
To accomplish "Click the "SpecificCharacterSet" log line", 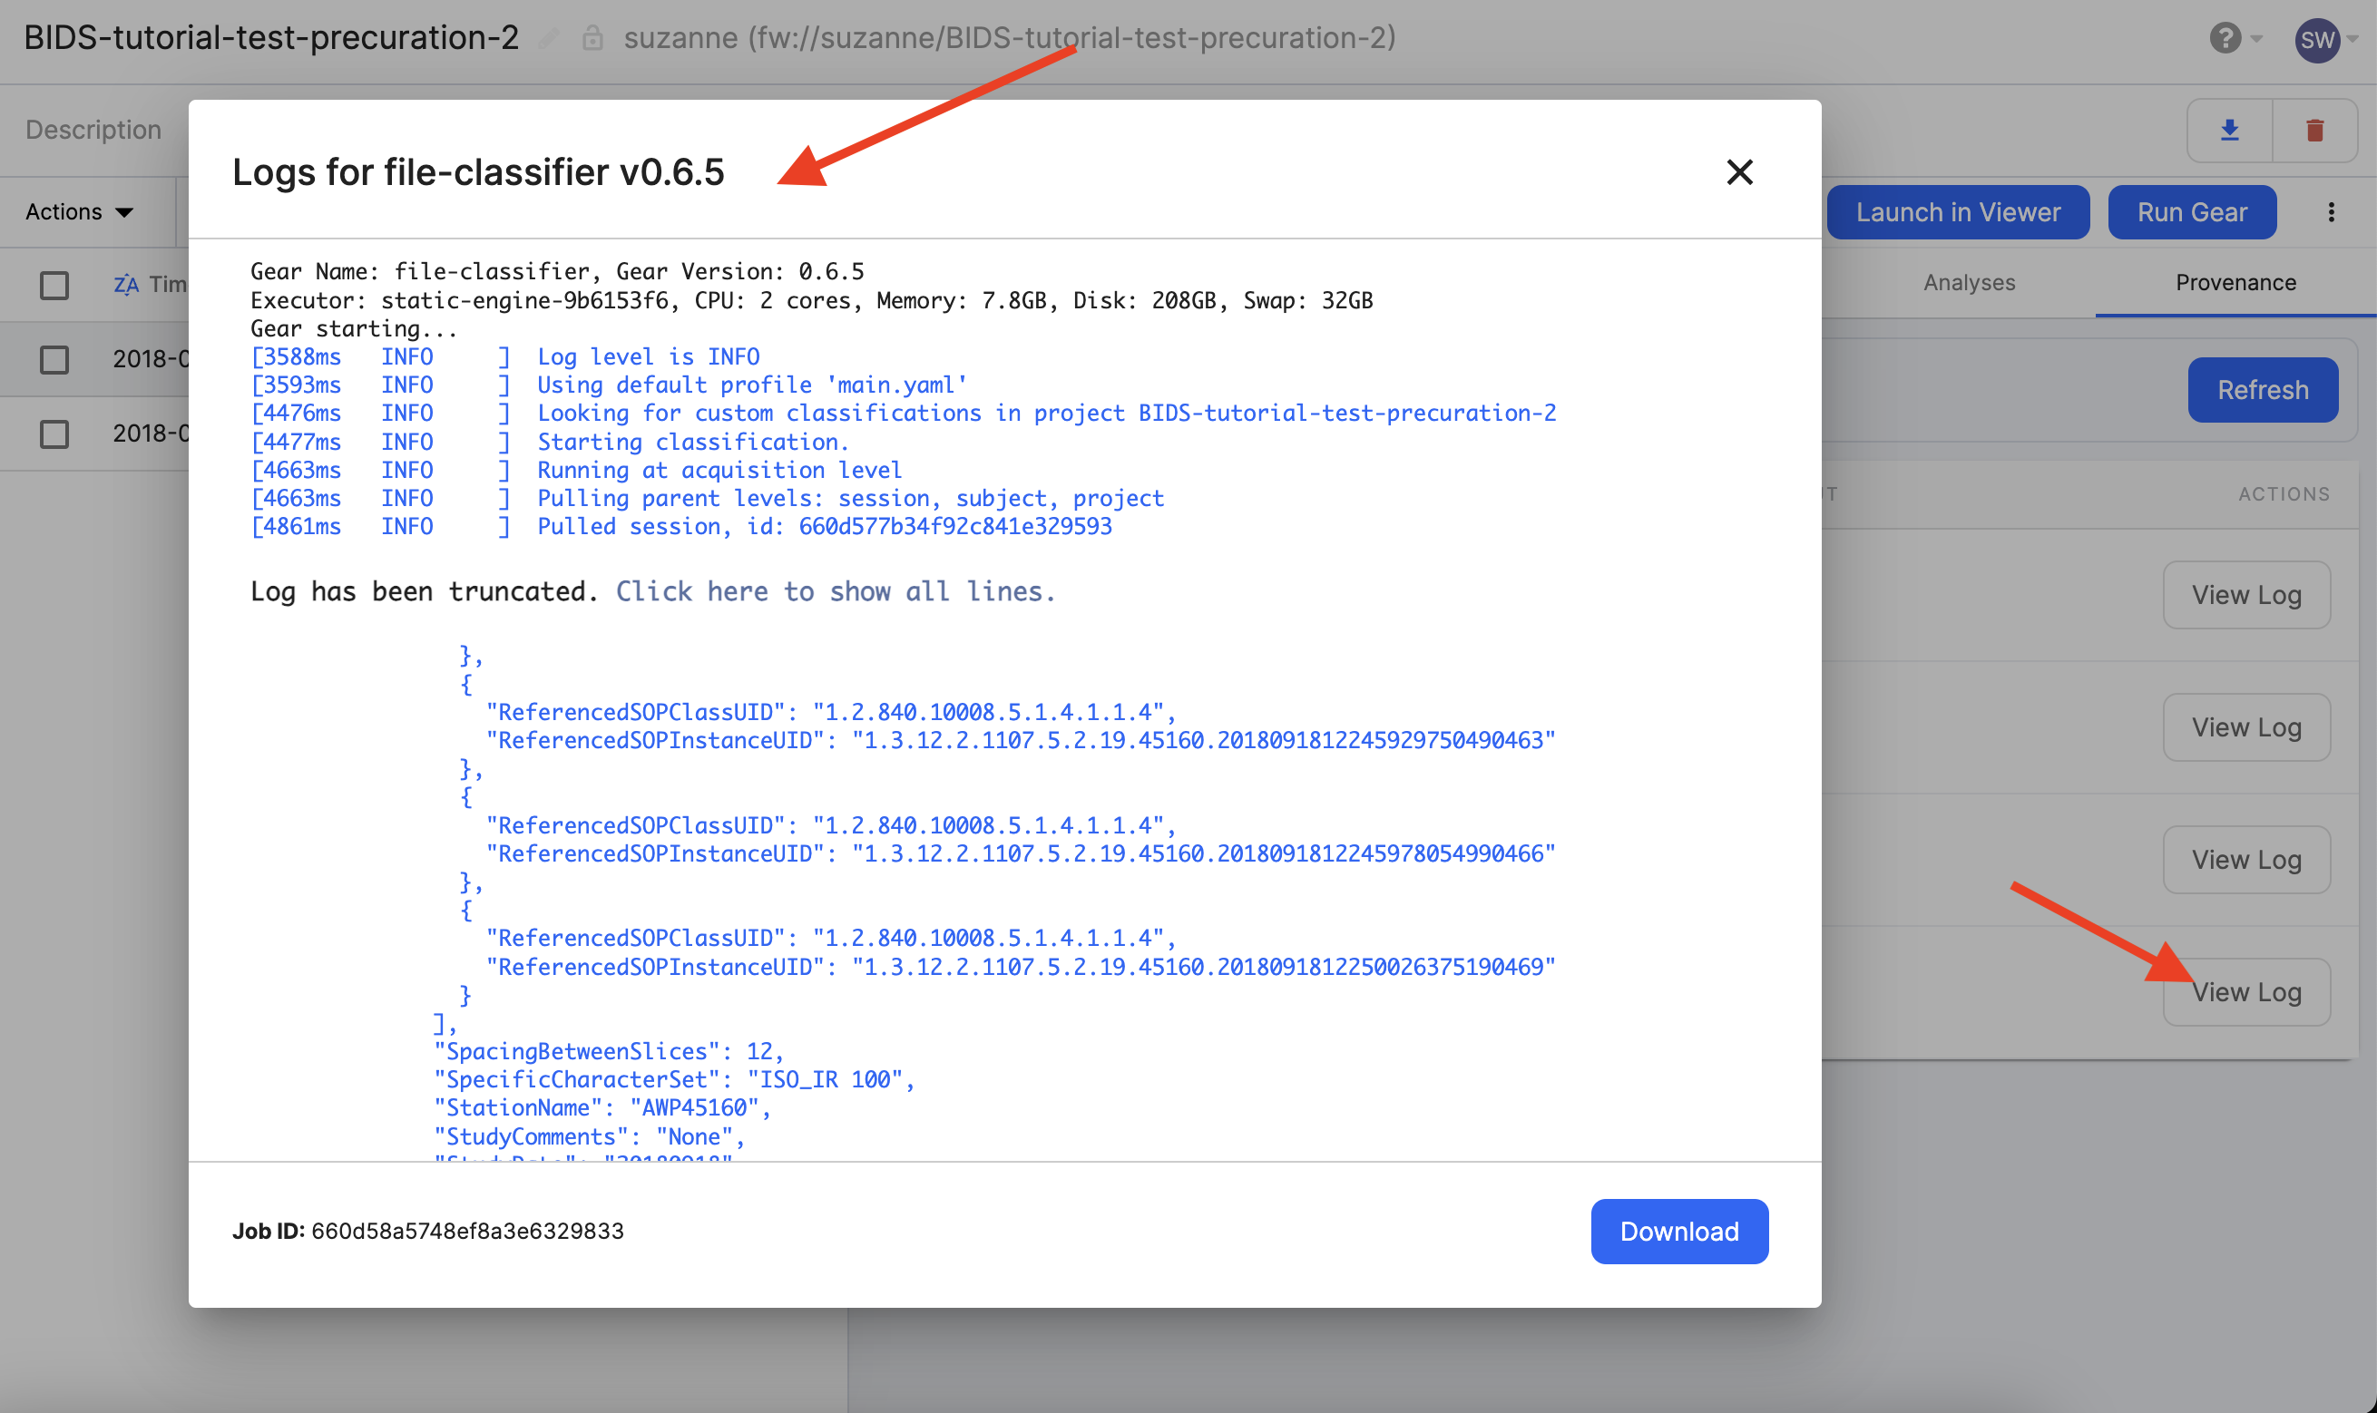I will 674,1080.
